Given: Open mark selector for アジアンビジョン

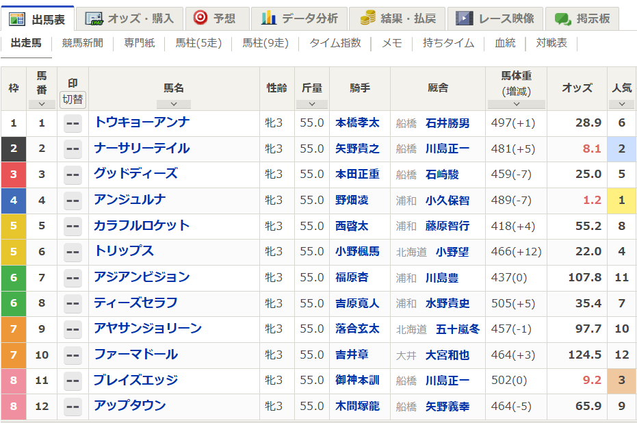Looking at the screenshot, I should point(73,277).
